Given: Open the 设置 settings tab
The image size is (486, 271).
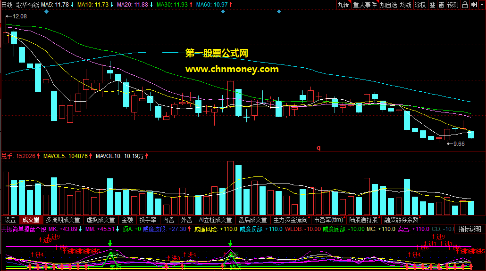Looking at the screenshot, I should point(10,220).
